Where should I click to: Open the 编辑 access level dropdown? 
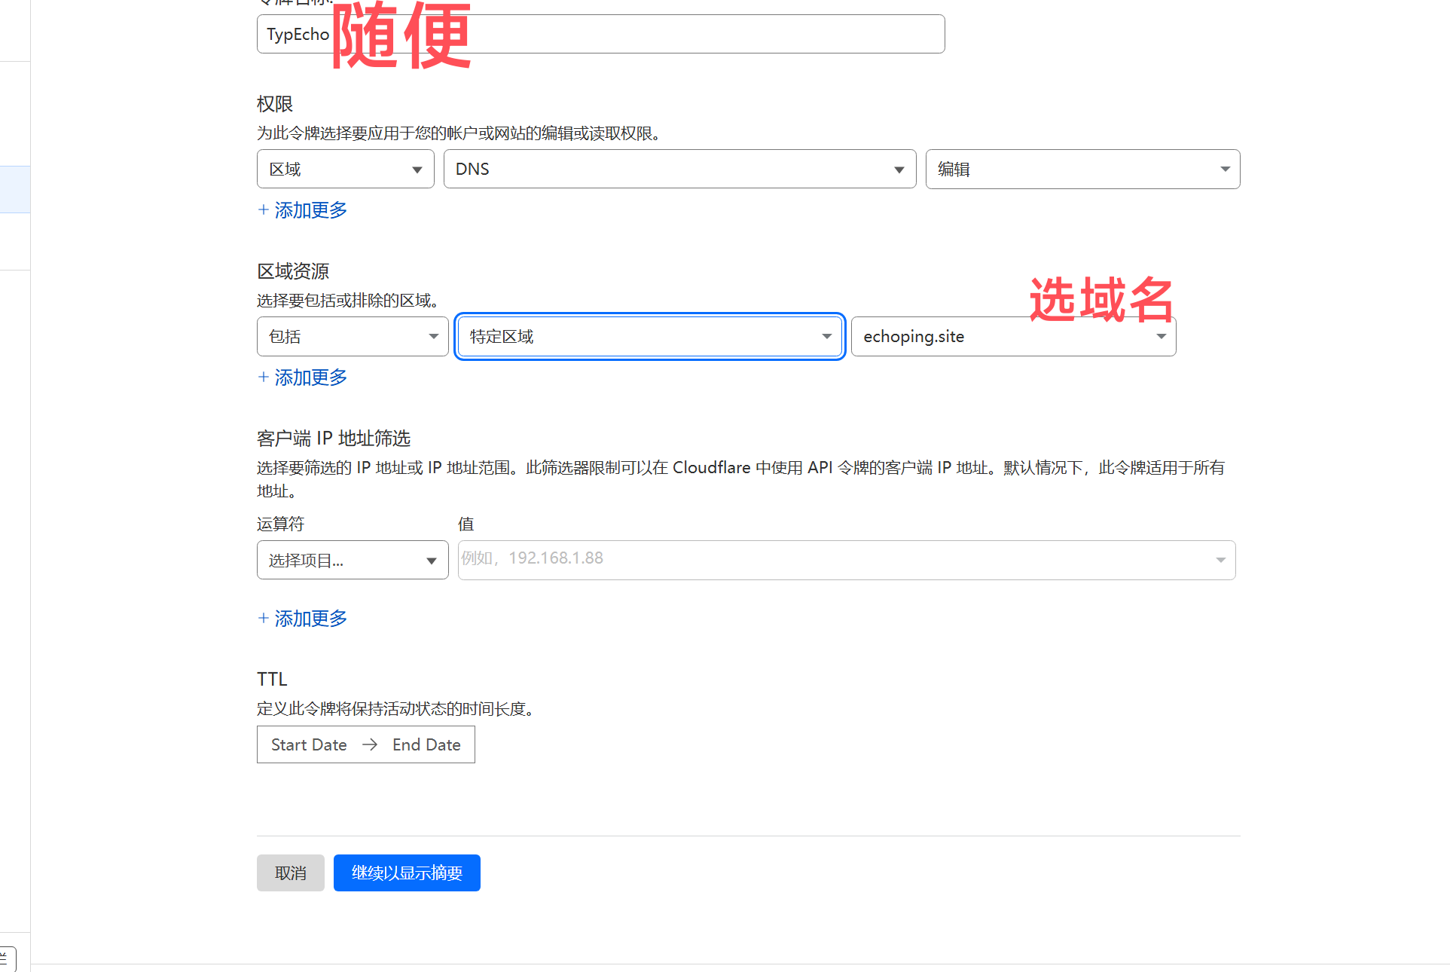(x=1082, y=169)
